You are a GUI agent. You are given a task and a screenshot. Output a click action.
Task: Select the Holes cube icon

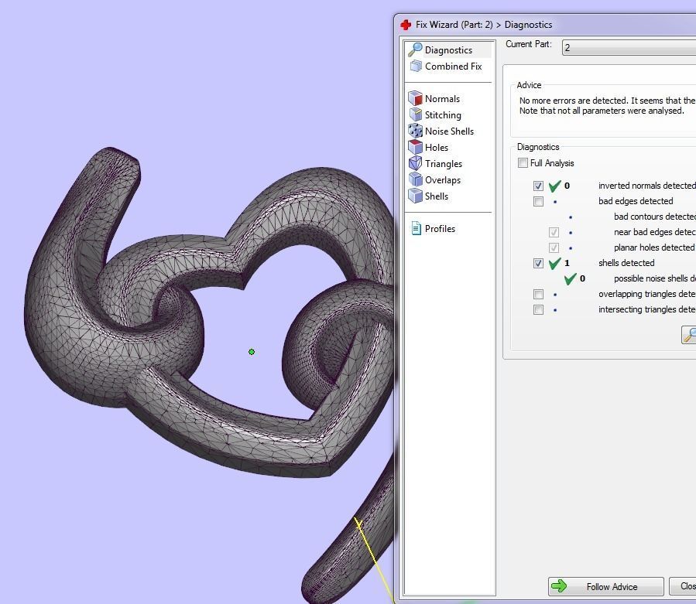(415, 147)
